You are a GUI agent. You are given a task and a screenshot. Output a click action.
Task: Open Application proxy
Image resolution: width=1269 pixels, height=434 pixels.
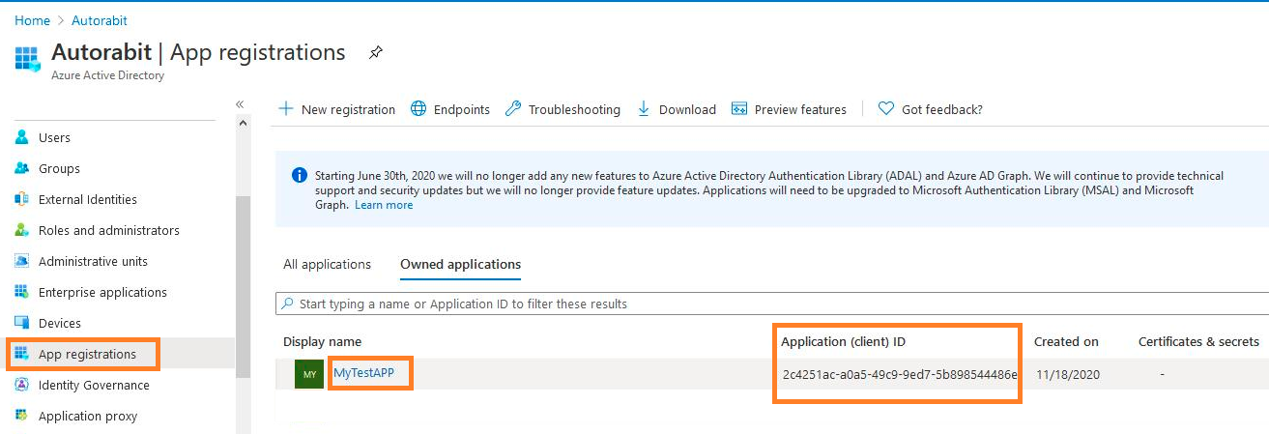click(88, 416)
